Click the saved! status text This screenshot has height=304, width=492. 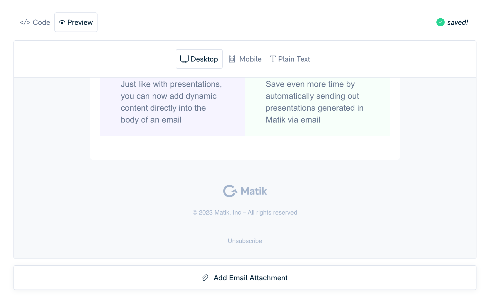tap(458, 22)
